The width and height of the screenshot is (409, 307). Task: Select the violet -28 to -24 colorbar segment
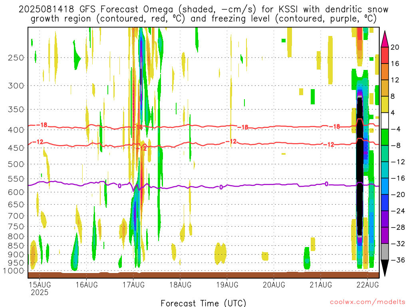click(385, 219)
